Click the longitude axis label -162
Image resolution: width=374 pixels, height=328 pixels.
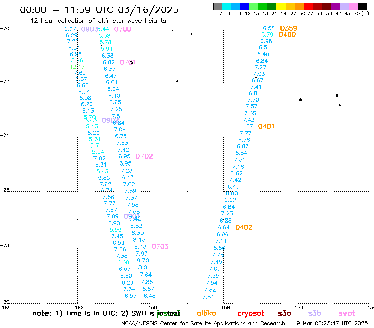(x=78, y=307)
